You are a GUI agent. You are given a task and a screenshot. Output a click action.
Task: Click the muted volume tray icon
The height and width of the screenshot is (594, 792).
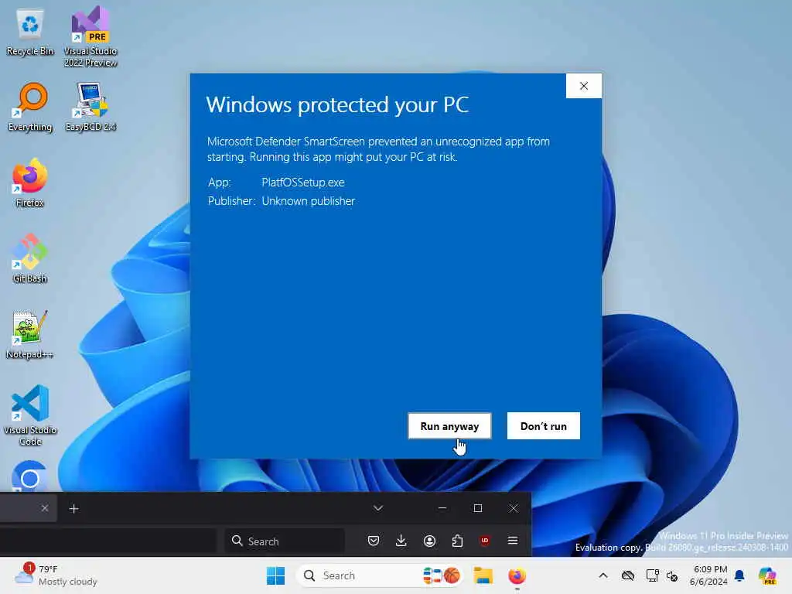coord(672,575)
